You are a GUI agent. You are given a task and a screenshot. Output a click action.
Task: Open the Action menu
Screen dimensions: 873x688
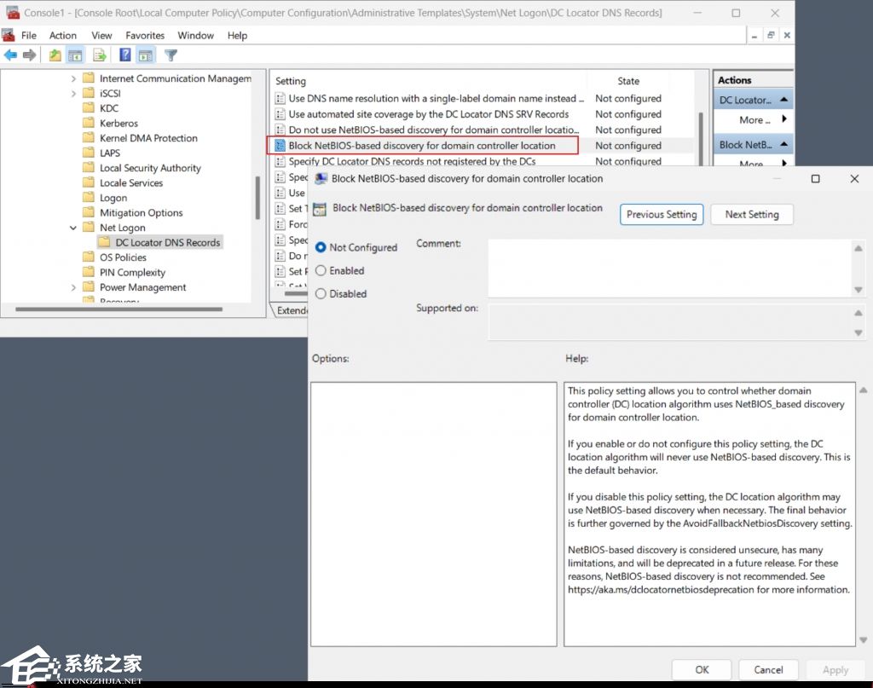point(63,35)
